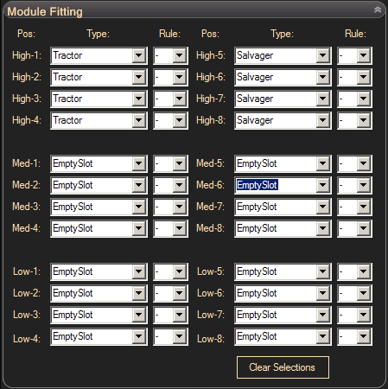
Task: Collapse the Module Fitting panel
Action: point(378,10)
